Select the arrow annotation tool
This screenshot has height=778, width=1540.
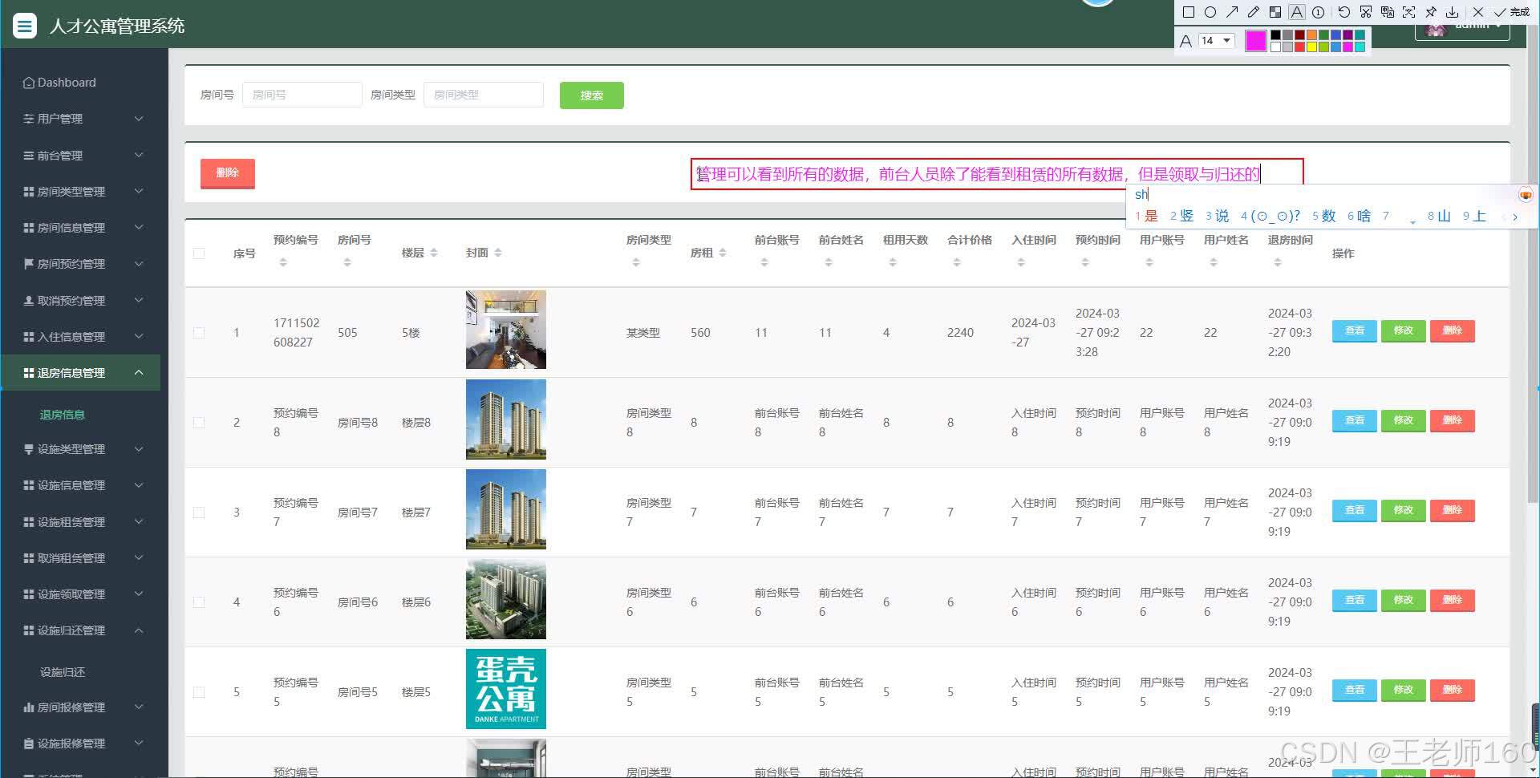(1232, 12)
